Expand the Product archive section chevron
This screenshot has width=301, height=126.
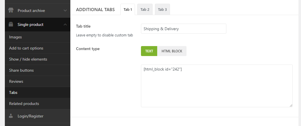[65, 11]
